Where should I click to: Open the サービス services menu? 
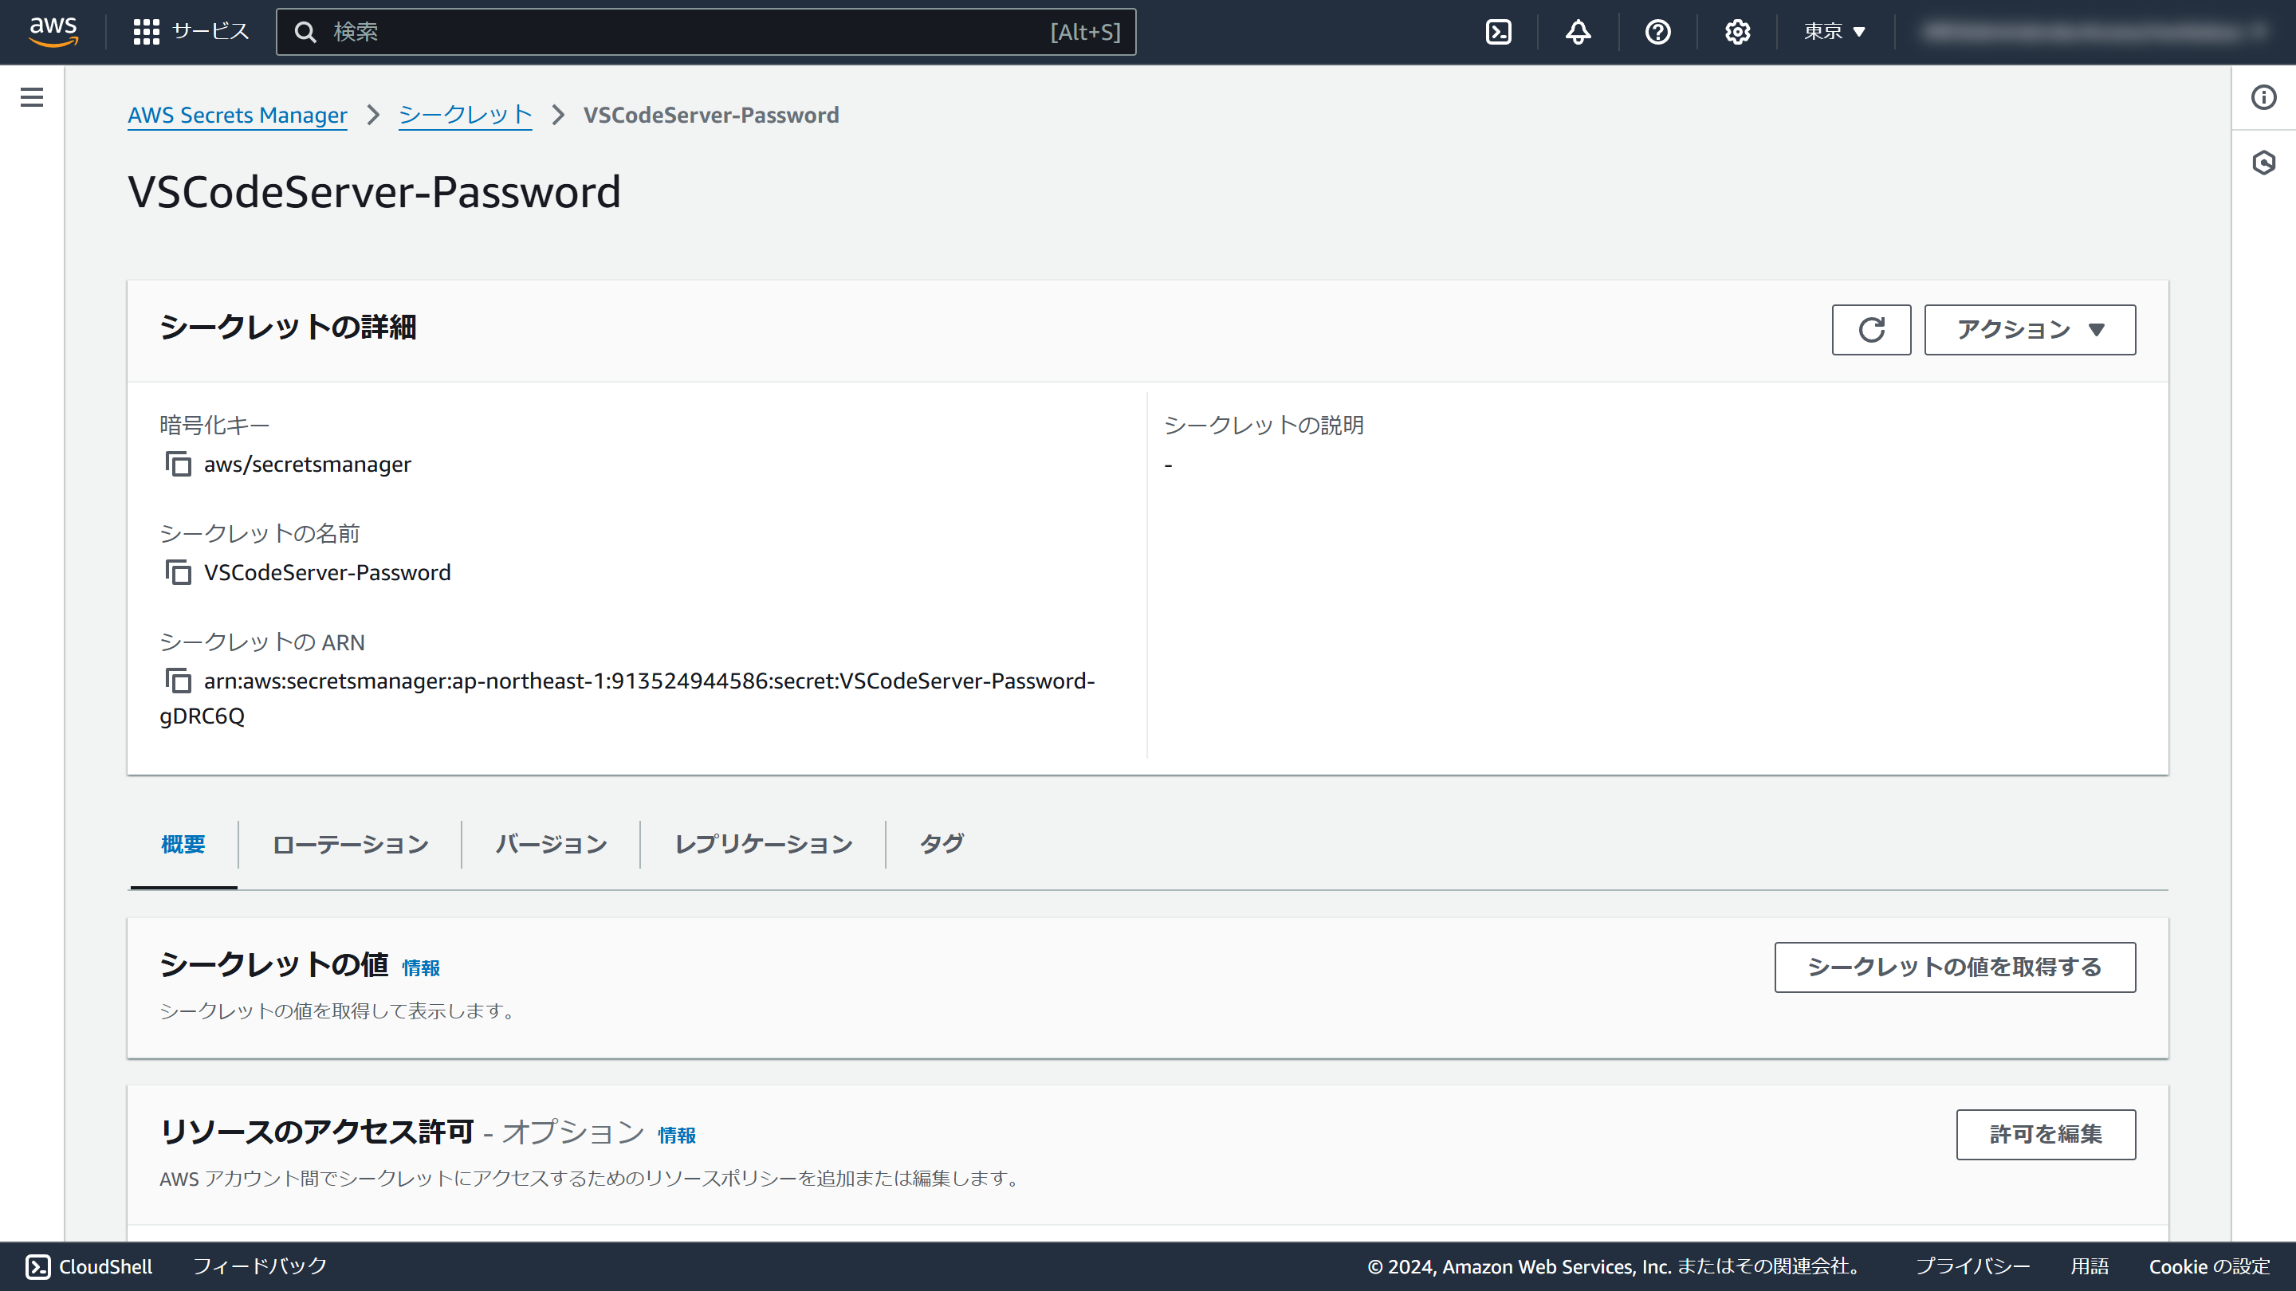(x=191, y=32)
